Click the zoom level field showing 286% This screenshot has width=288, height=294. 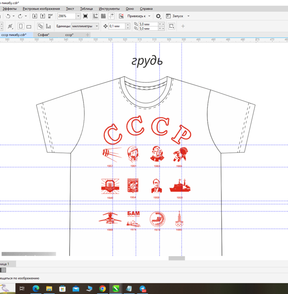tap(67, 16)
